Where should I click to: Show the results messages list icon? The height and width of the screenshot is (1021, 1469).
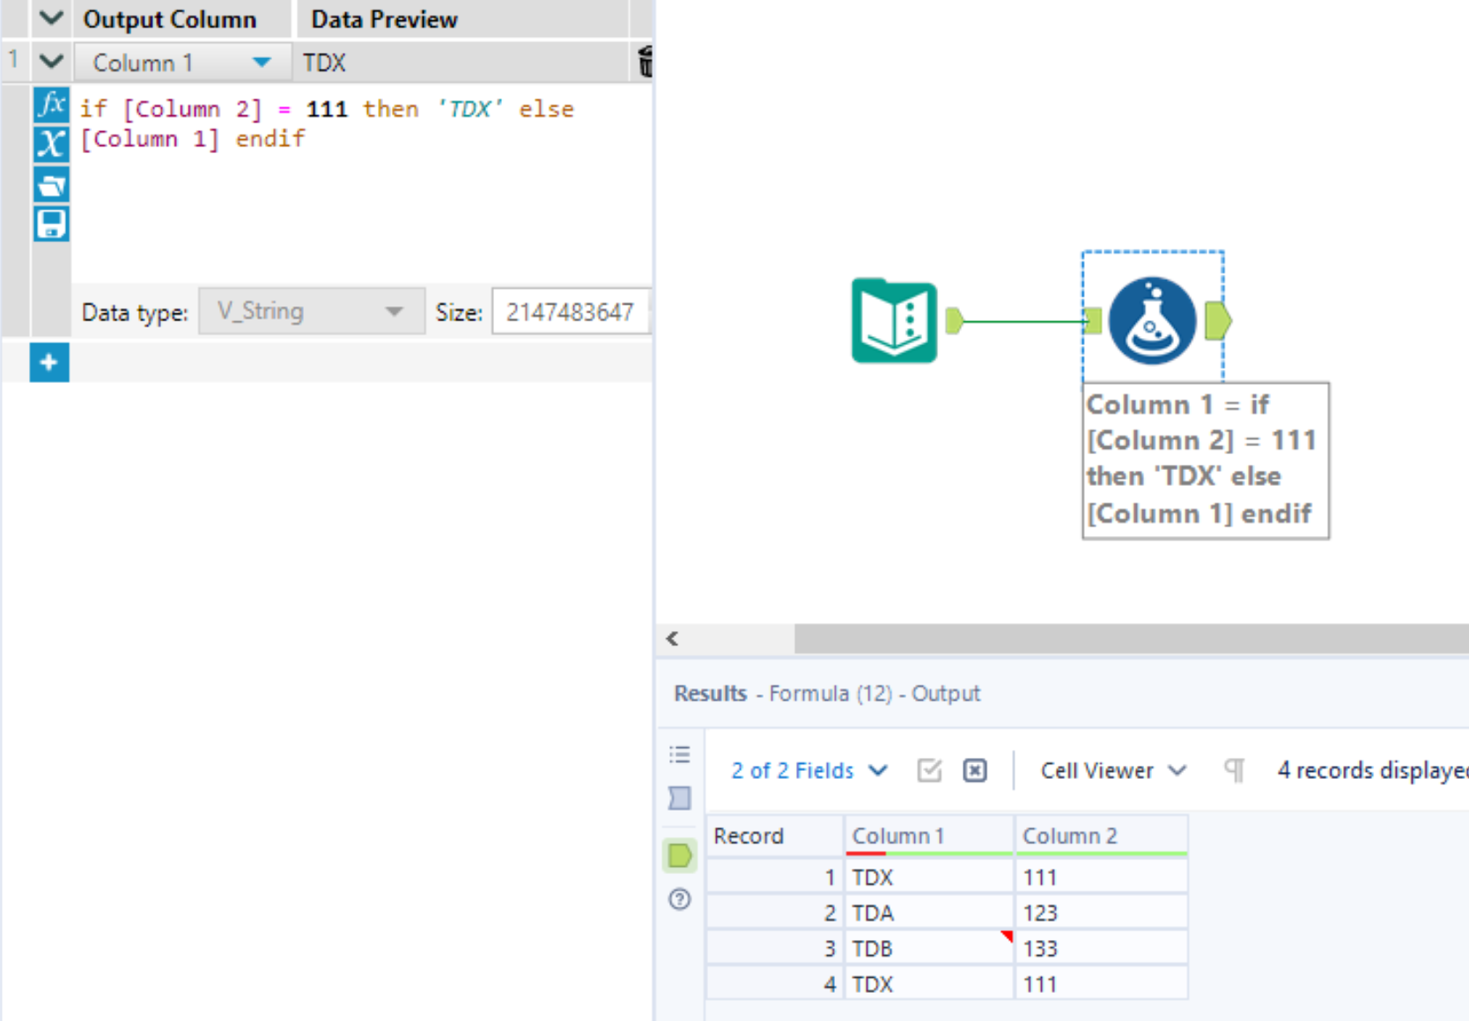pos(680,754)
